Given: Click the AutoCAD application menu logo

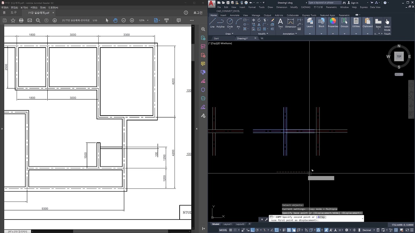Looking at the screenshot, I should (x=212, y=4).
